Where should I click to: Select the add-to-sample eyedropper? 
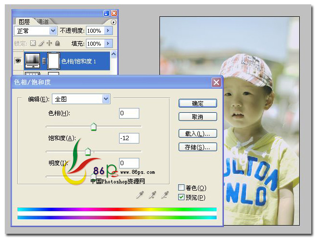tap(152, 195)
